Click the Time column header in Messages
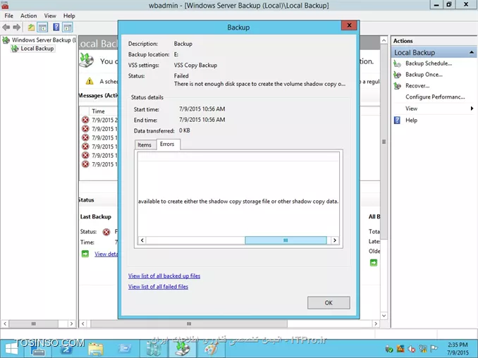478x358 pixels. [98, 111]
